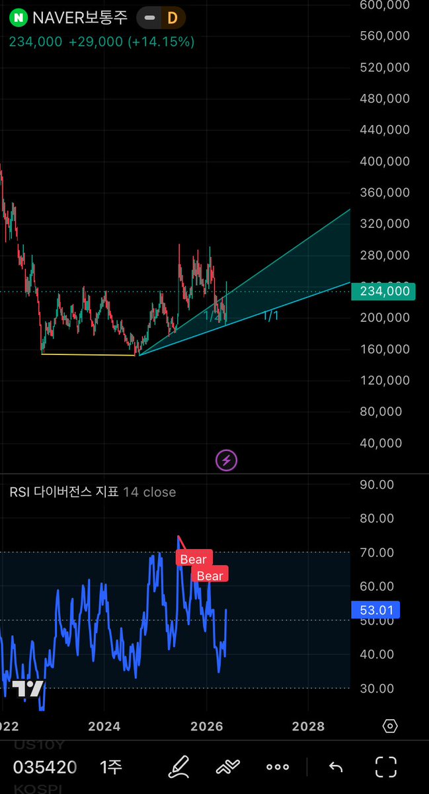This screenshot has height=794, width=429.
Task: Tap the 70.00 RSI scale label
Action: (375, 552)
